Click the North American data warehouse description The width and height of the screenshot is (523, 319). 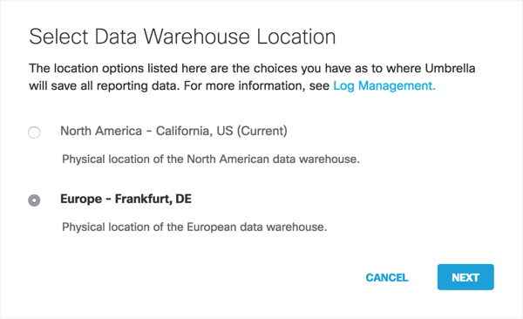[211, 159]
